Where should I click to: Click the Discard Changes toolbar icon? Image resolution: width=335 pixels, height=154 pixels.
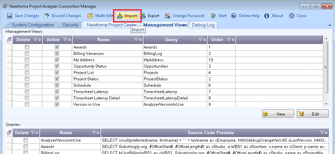[46, 16]
